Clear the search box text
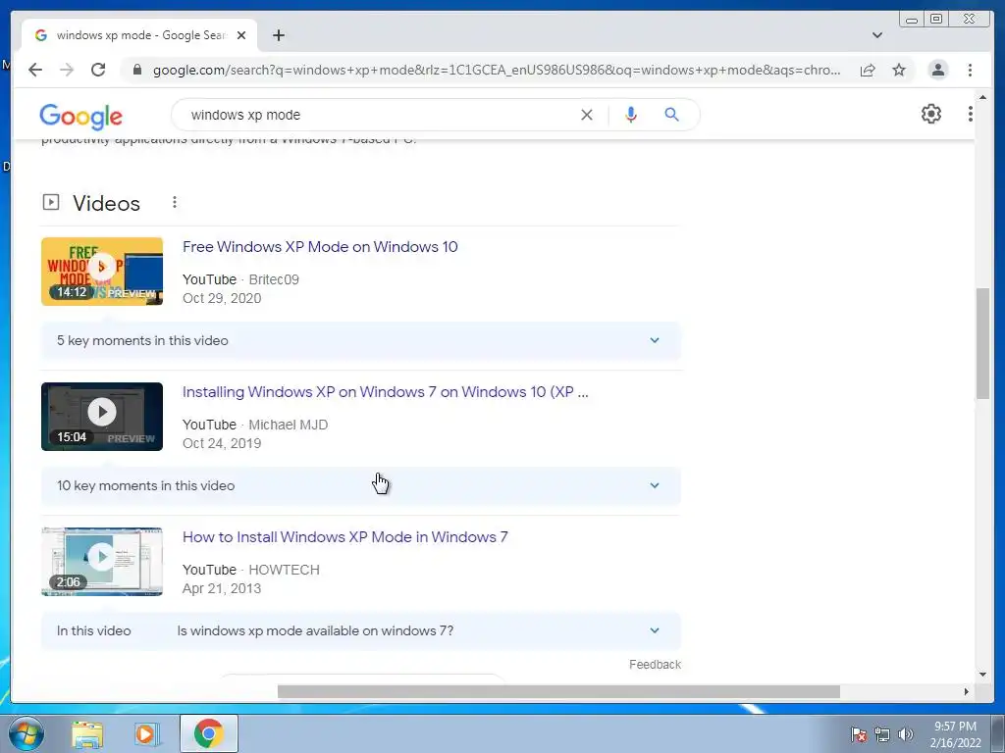This screenshot has width=1005, height=753. [x=587, y=115]
